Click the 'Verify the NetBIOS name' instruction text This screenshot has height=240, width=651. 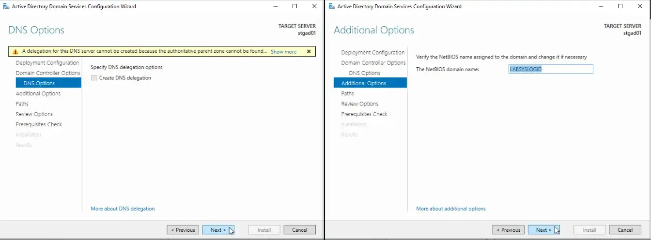coord(501,57)
